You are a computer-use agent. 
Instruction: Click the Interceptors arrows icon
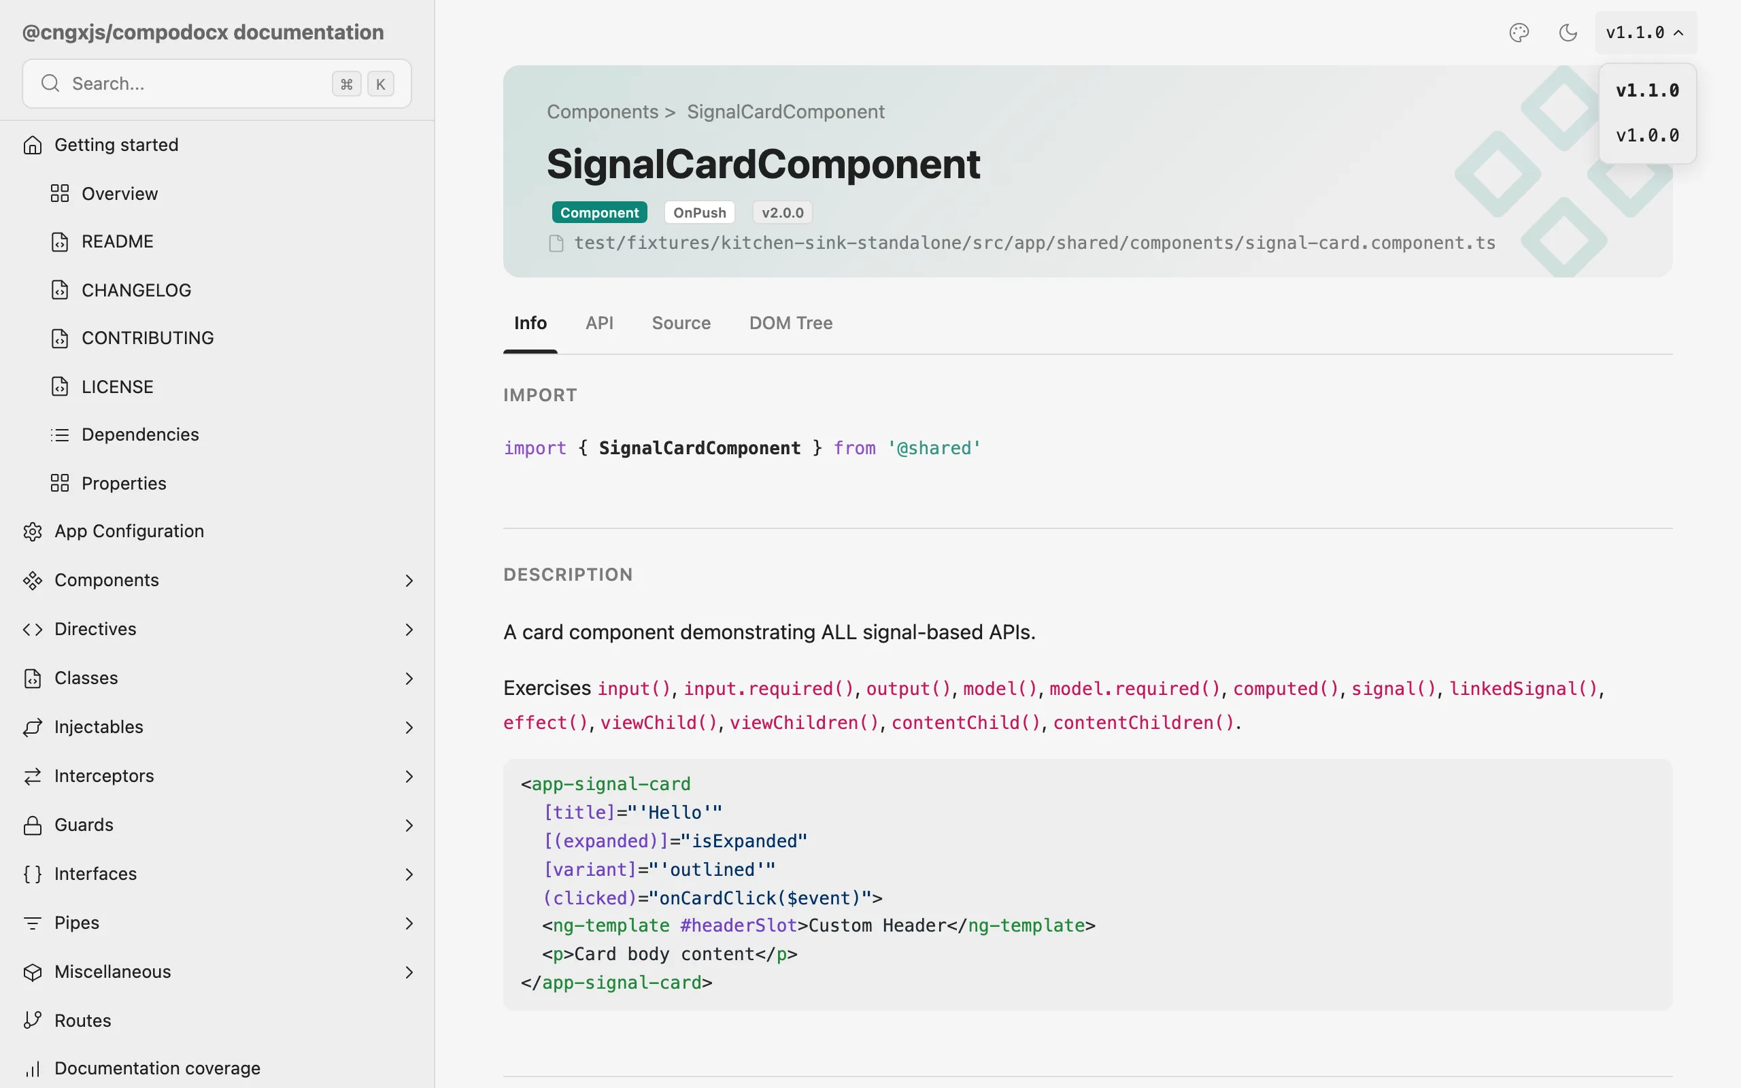click(33, 776)
